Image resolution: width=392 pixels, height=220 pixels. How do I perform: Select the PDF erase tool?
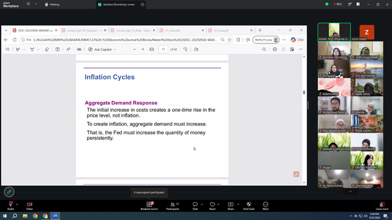tap(47, 50)
